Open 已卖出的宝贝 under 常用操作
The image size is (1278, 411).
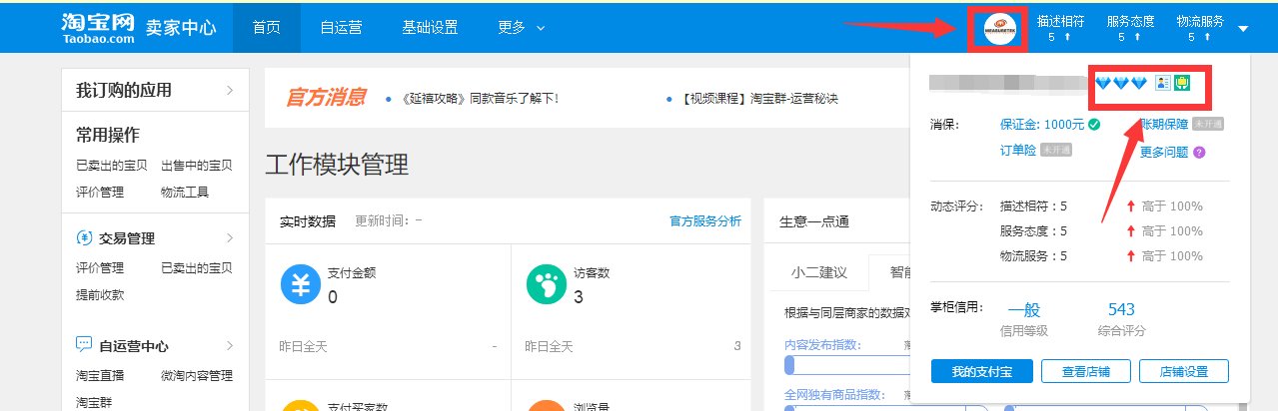(x=112, y=166)
